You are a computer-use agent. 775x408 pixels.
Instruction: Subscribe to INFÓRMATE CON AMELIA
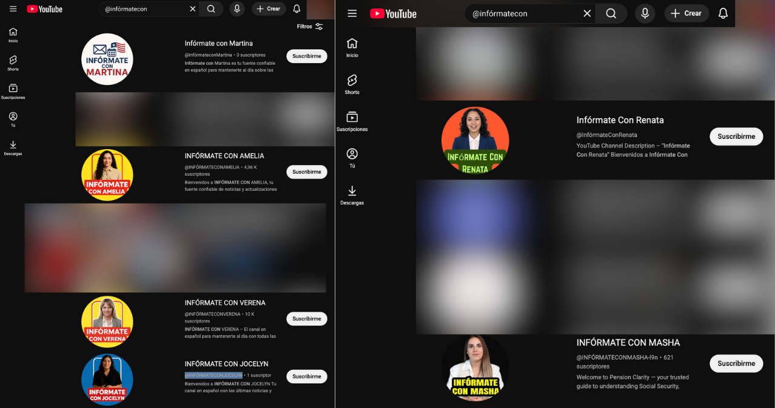(x=306, y=172)
